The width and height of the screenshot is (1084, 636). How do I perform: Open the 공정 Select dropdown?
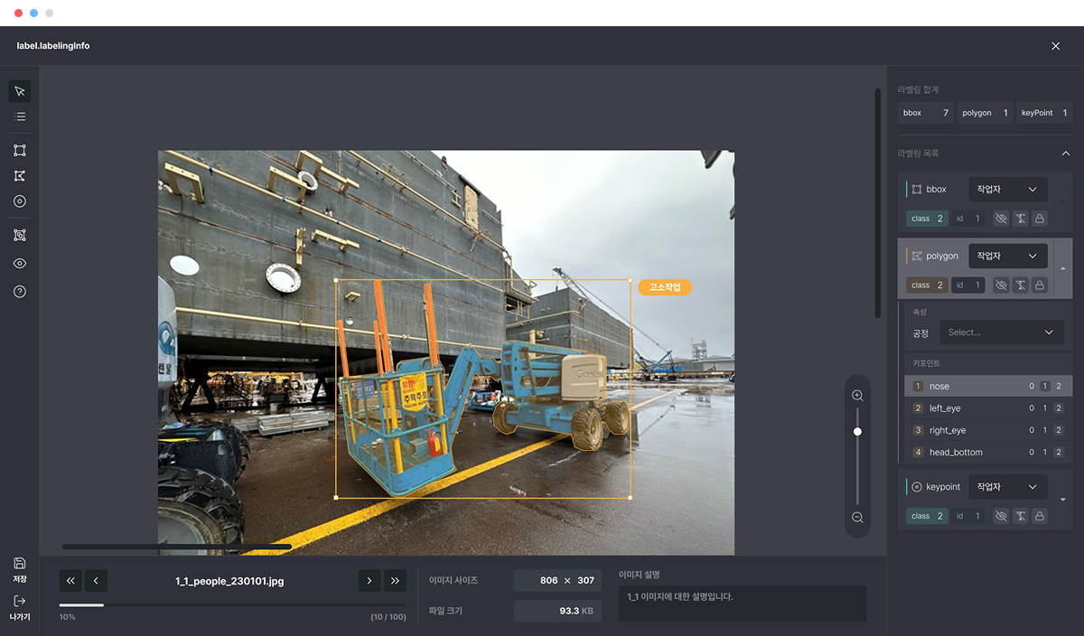(1001, 332)
